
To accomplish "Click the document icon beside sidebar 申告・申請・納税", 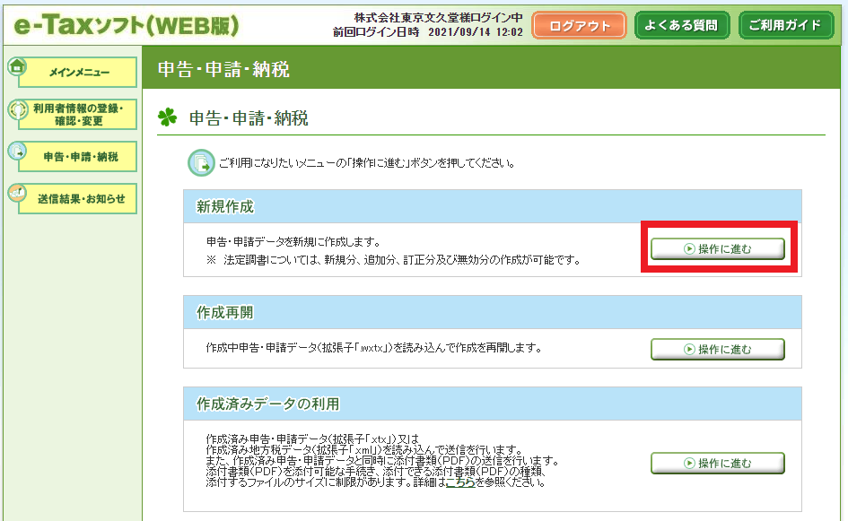I will tap(17, 152).
